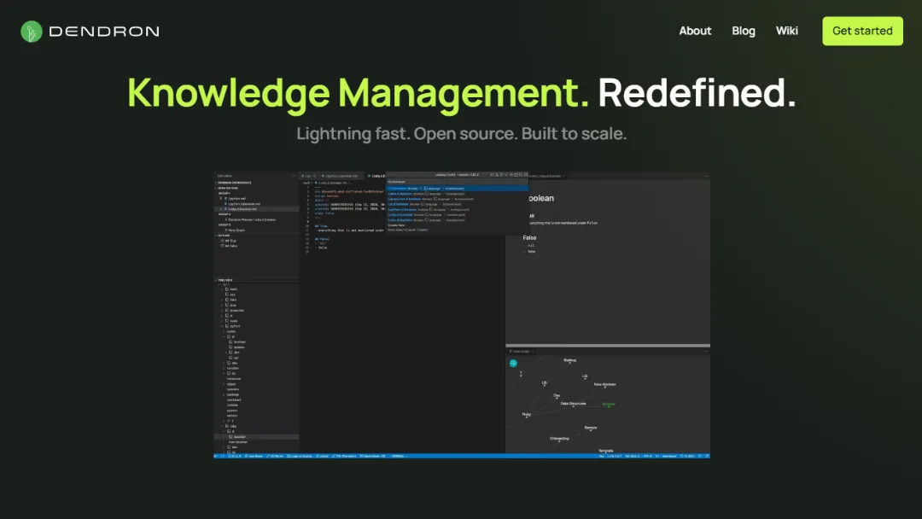Click the Lightning fast tagline text
The height and width of the screenshot is (519, 922).
coord(462,133)
